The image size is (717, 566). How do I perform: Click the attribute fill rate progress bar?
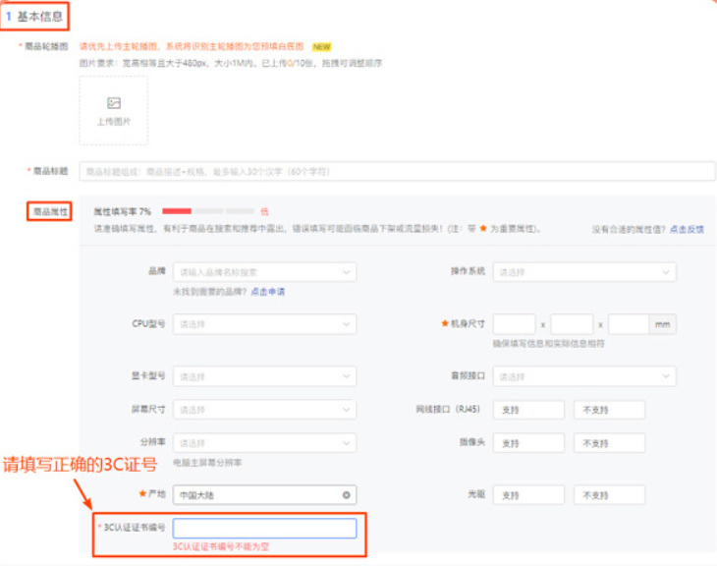click(x=208, y=211)
